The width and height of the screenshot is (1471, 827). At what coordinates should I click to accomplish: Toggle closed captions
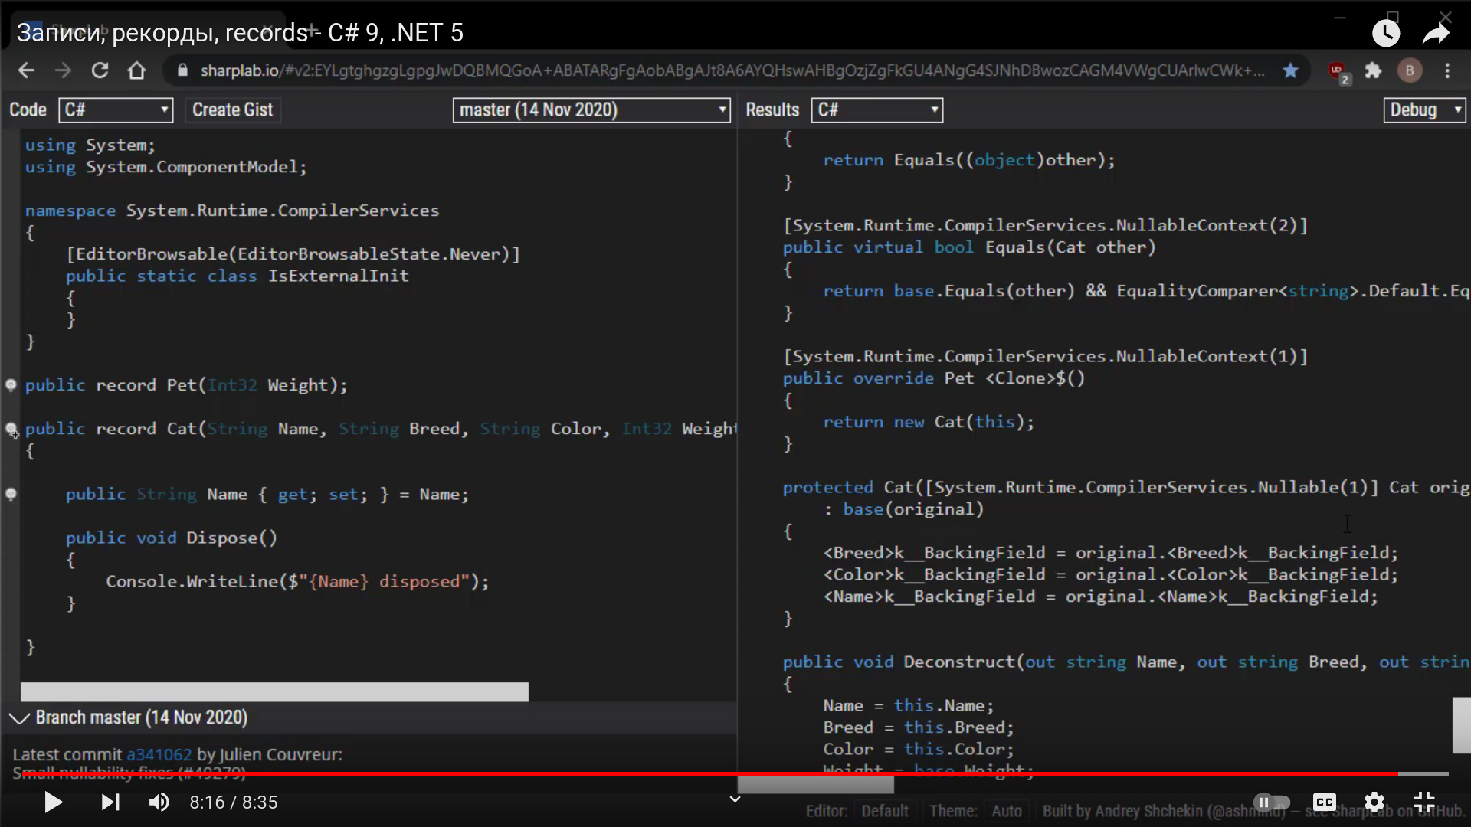point(1325,802)
